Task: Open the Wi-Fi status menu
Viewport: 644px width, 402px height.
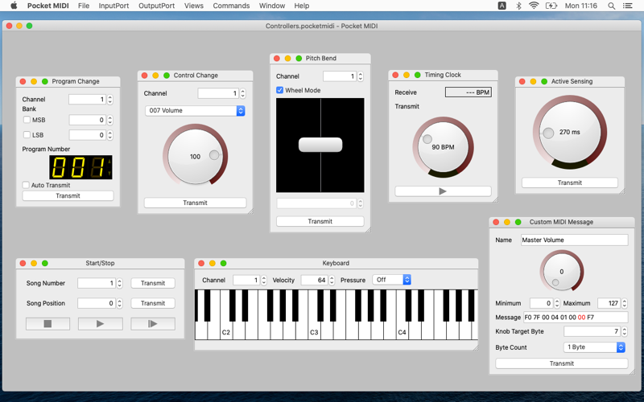Action: 534,6
